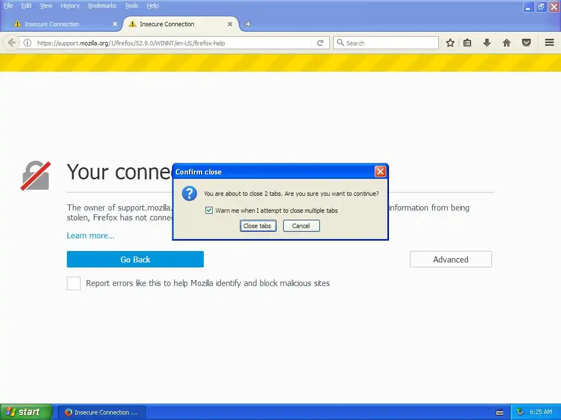Save page to Pocket icon
Image resolution: width=561 pixels, height=420 pixels.
tap(526, 43)
